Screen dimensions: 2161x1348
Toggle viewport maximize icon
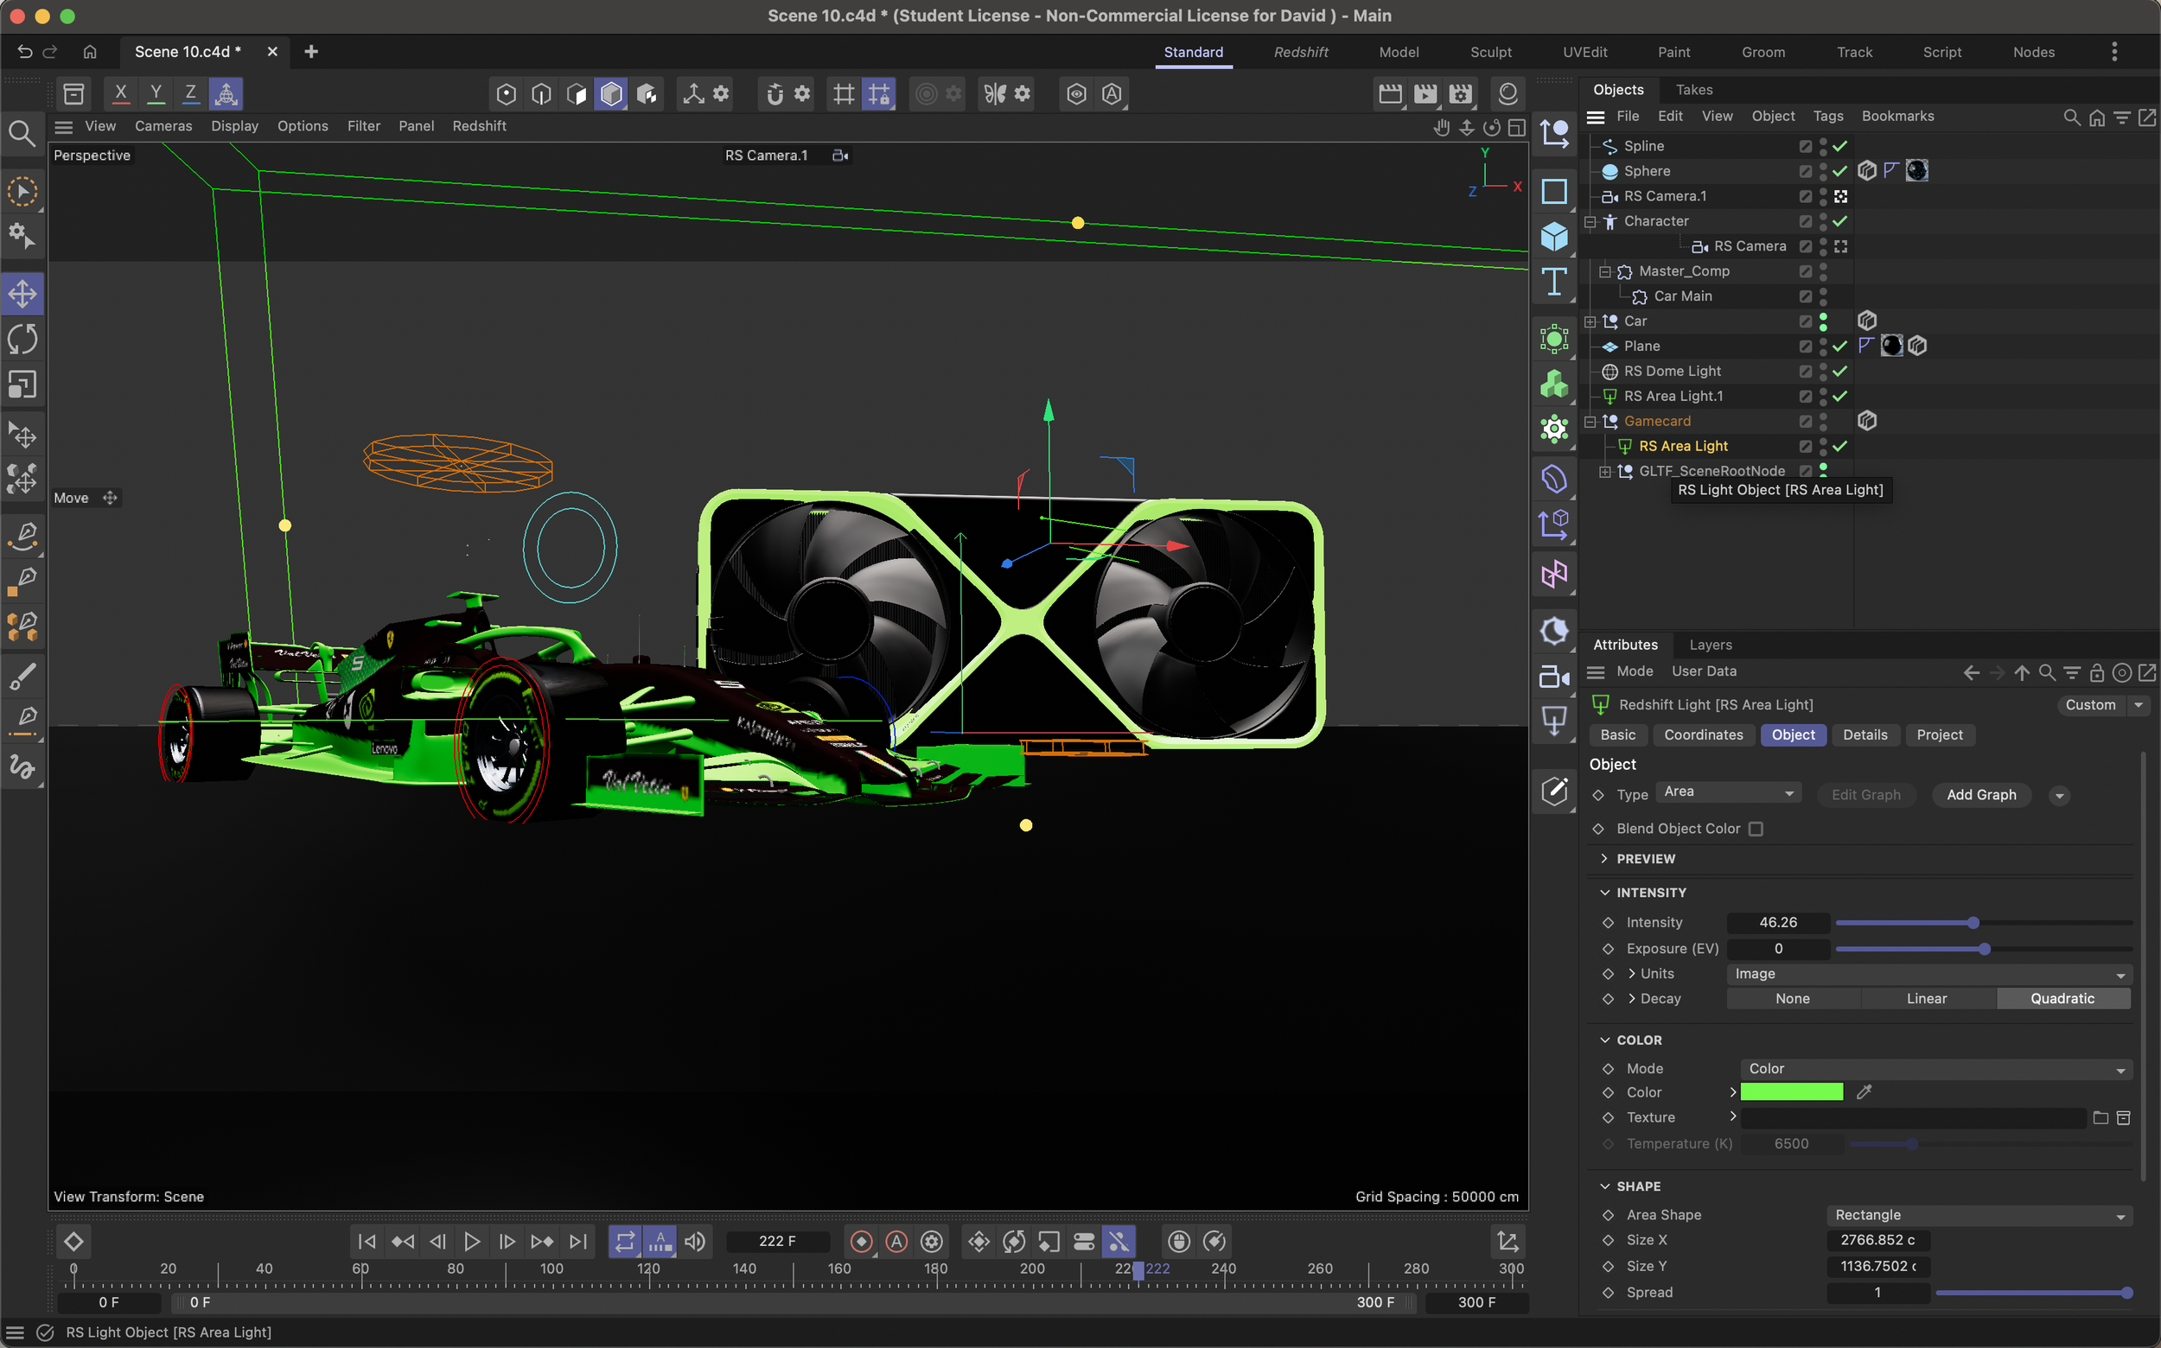[x=1516, y=128]
